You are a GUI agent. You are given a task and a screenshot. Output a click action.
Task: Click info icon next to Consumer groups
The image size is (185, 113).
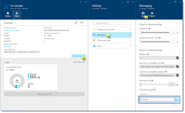pos(155,90)
